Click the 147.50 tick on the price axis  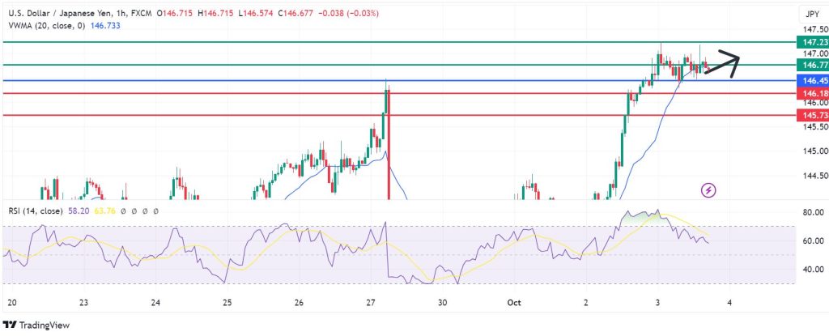(x=814, y=29)
